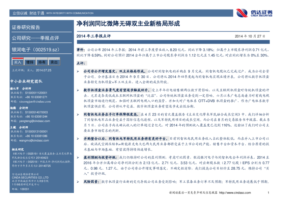
Task: Select the 卖出 rating box
Action: (x=54, y=62)
